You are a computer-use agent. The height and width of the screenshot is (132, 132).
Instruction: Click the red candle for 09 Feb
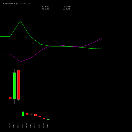(40, 116)
